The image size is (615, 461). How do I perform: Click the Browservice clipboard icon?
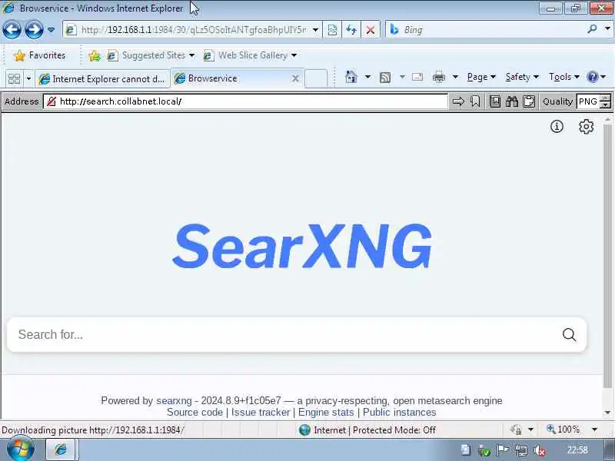click(529, 101)
